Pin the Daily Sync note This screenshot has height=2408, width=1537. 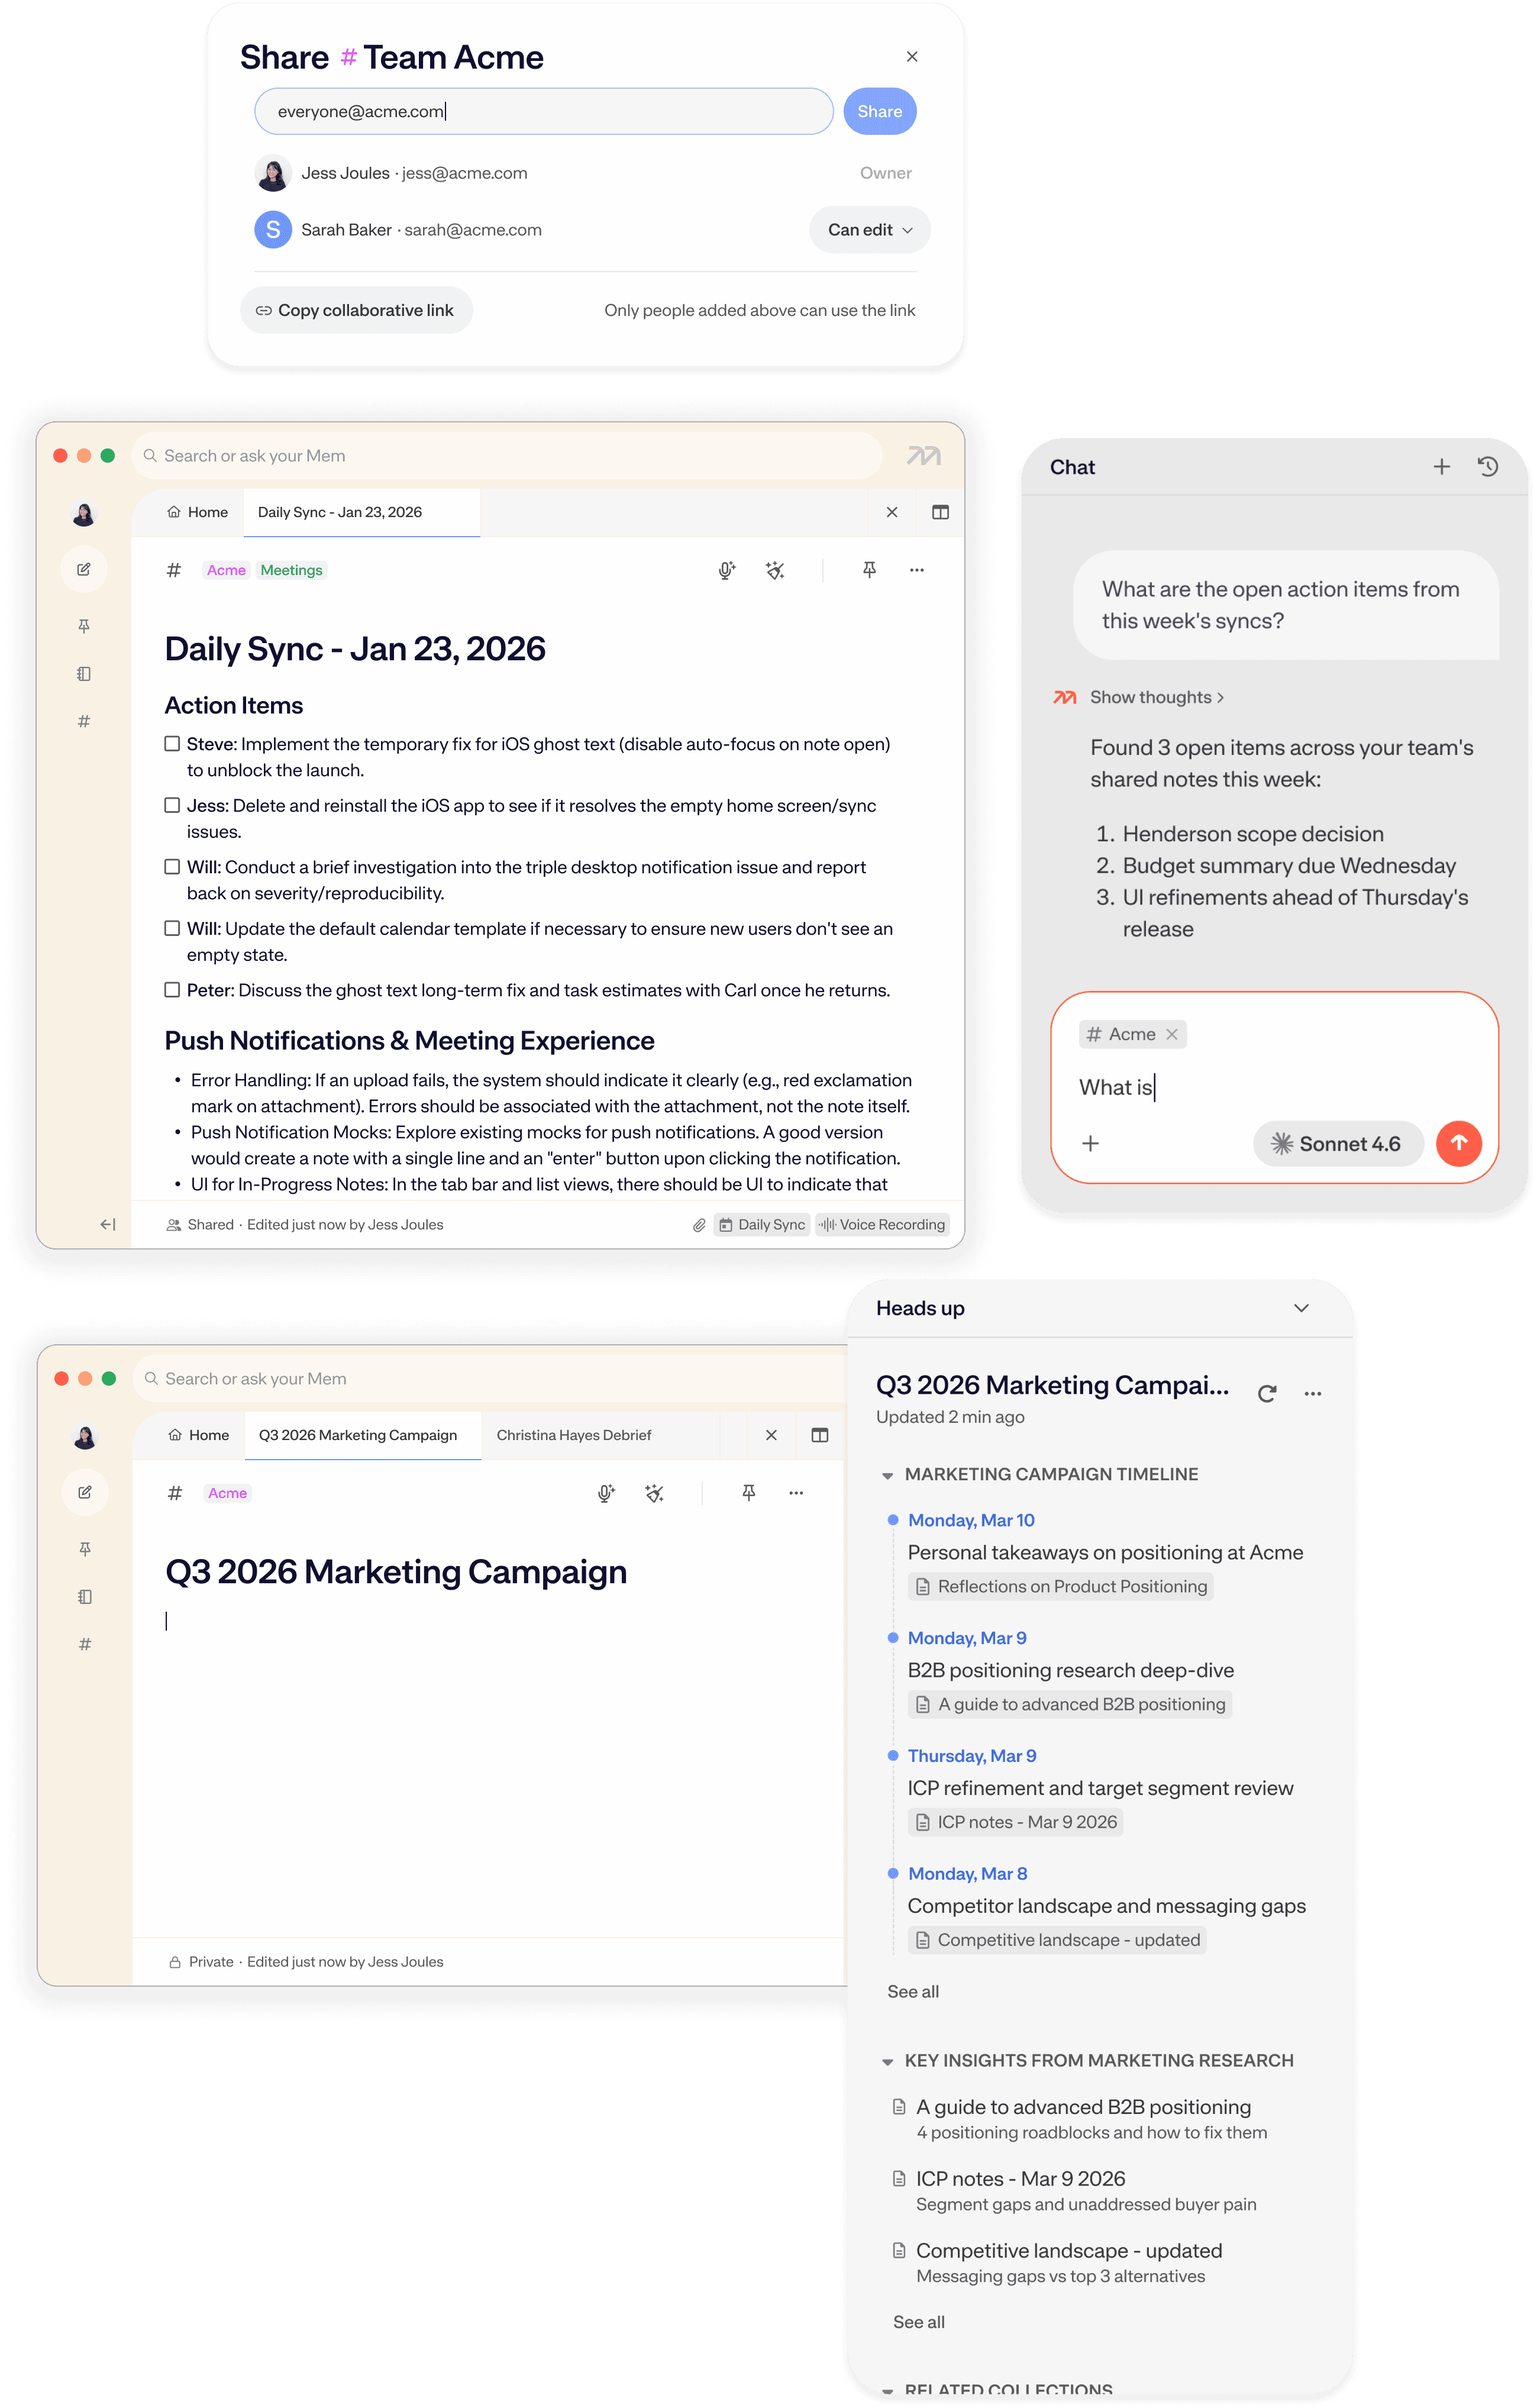click(869, 570)
